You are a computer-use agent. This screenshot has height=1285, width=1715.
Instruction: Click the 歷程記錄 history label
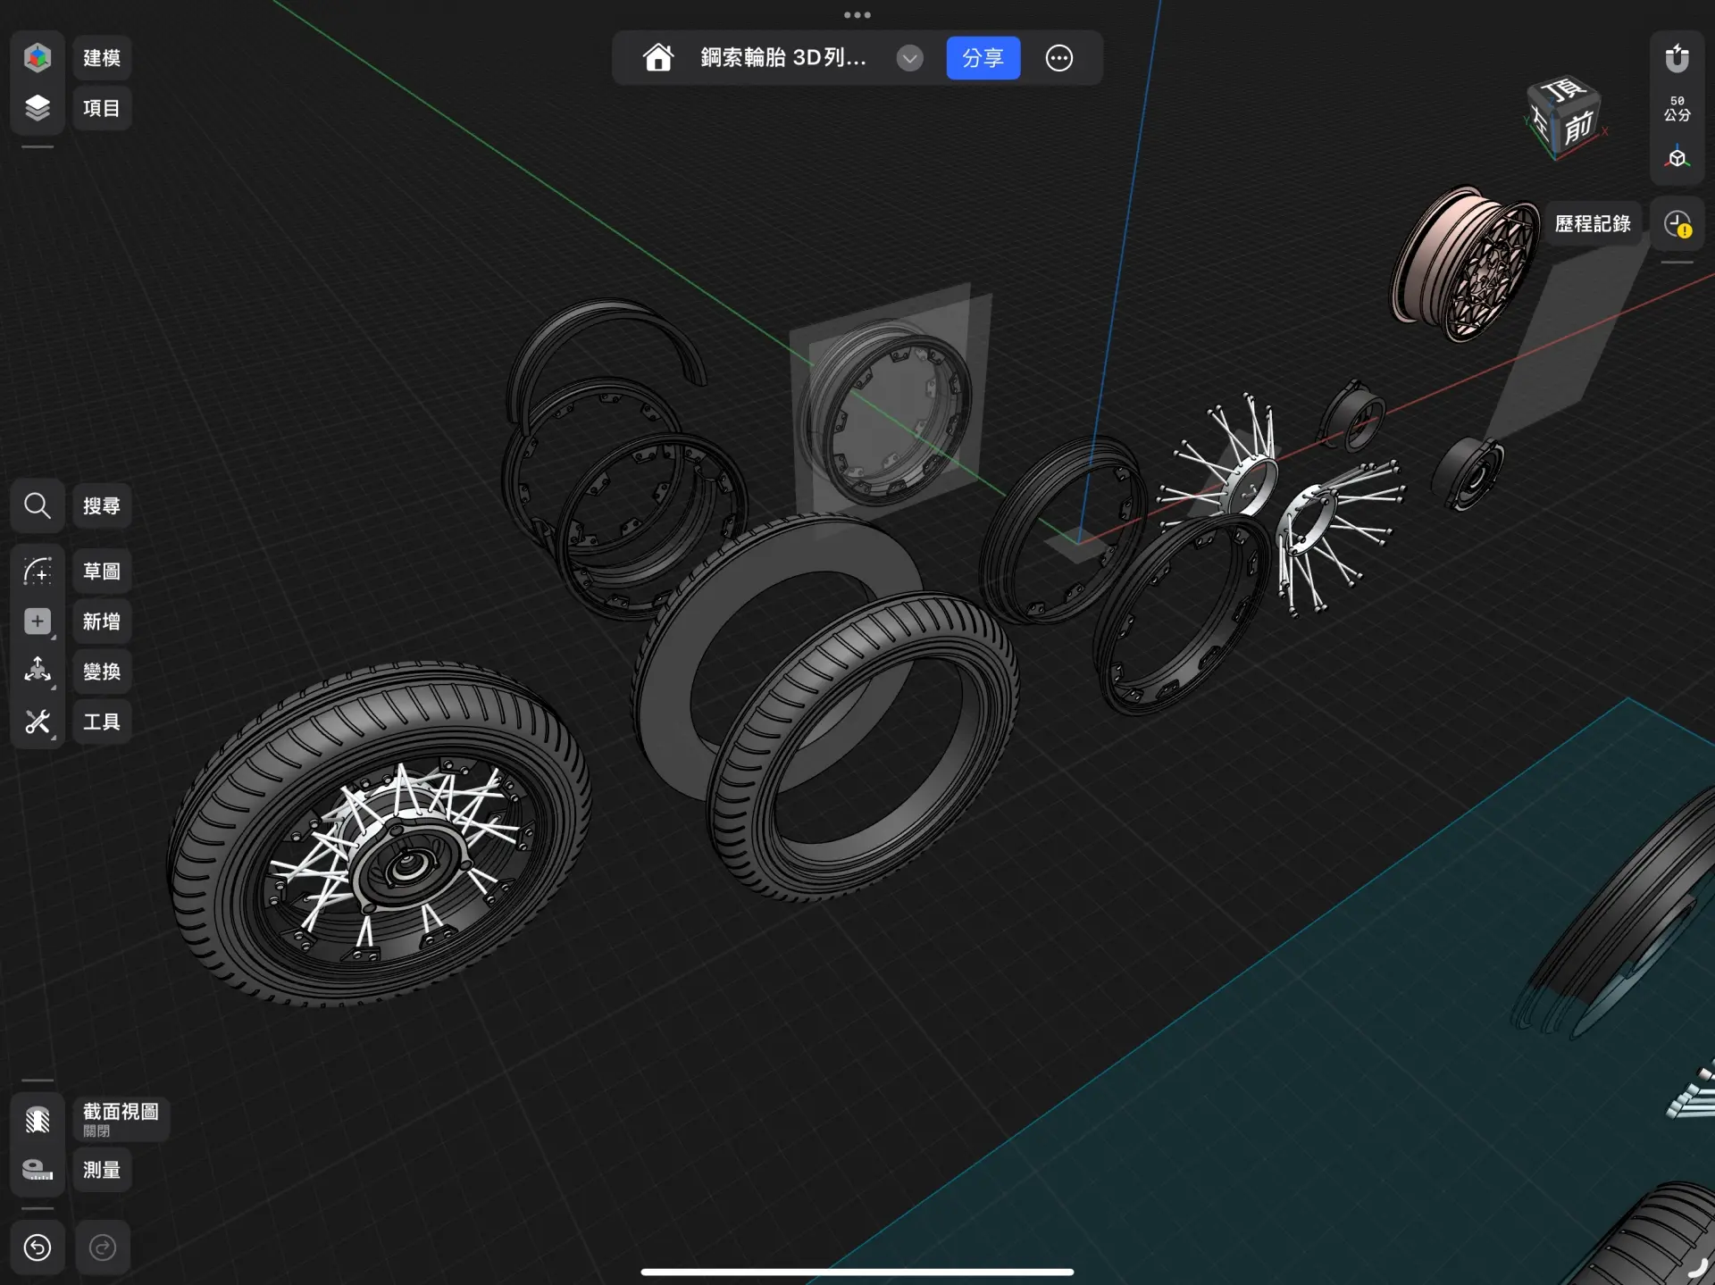(x=1593, y=224)
